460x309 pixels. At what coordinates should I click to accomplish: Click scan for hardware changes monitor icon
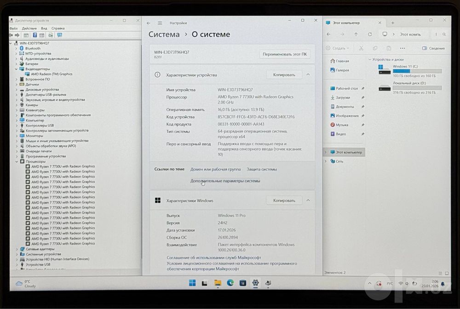click(59, 35)
